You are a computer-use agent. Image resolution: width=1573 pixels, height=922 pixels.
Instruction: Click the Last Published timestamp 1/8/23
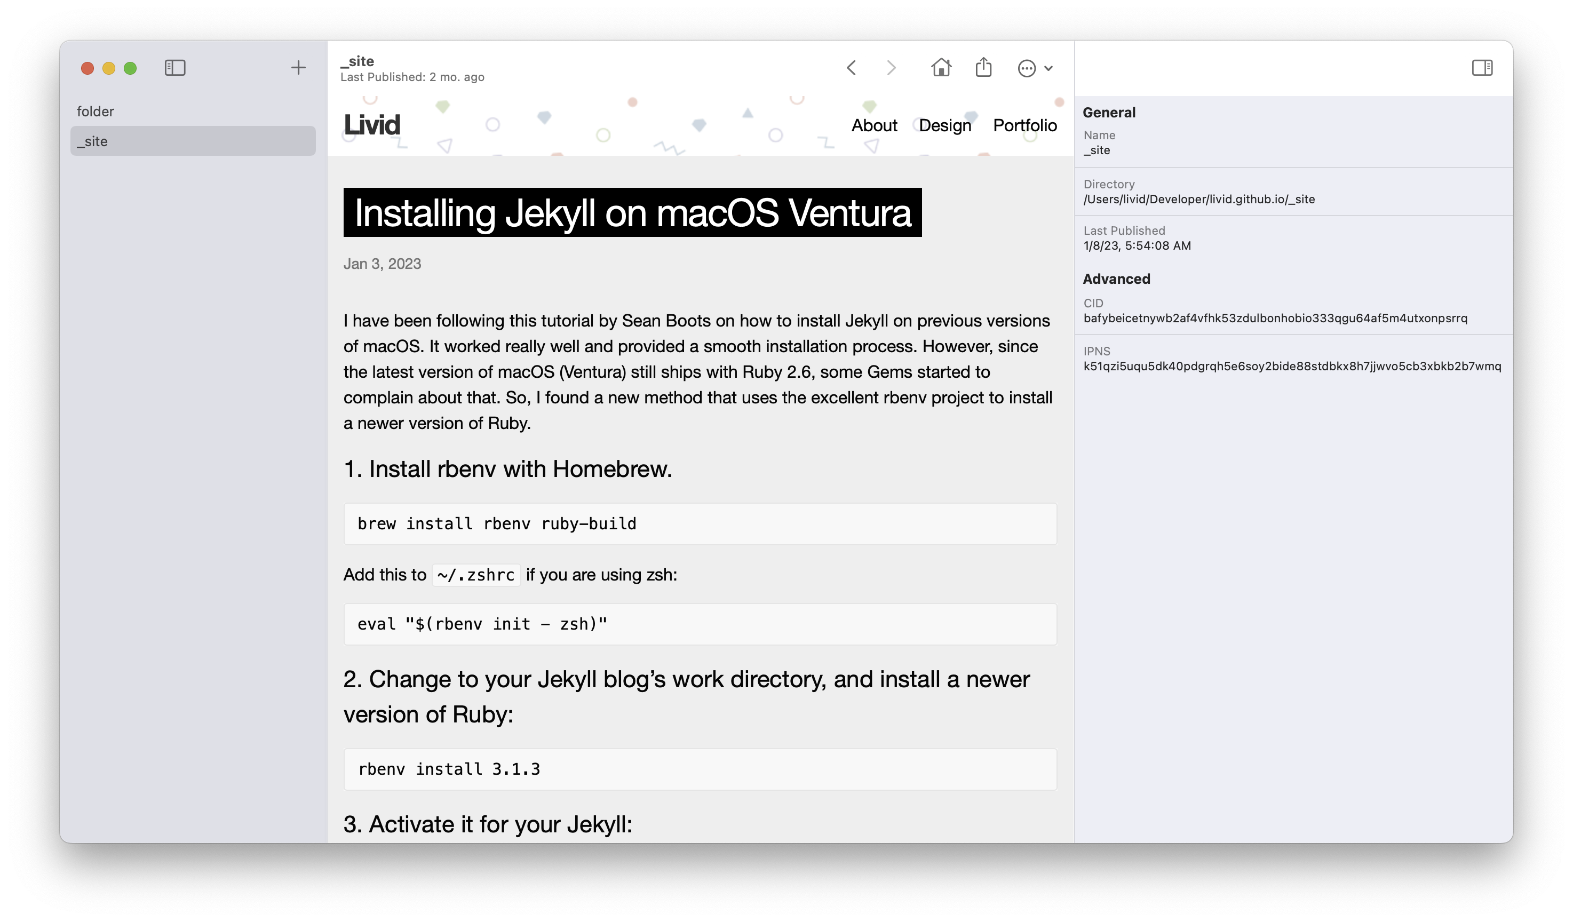pos(1137,245)
